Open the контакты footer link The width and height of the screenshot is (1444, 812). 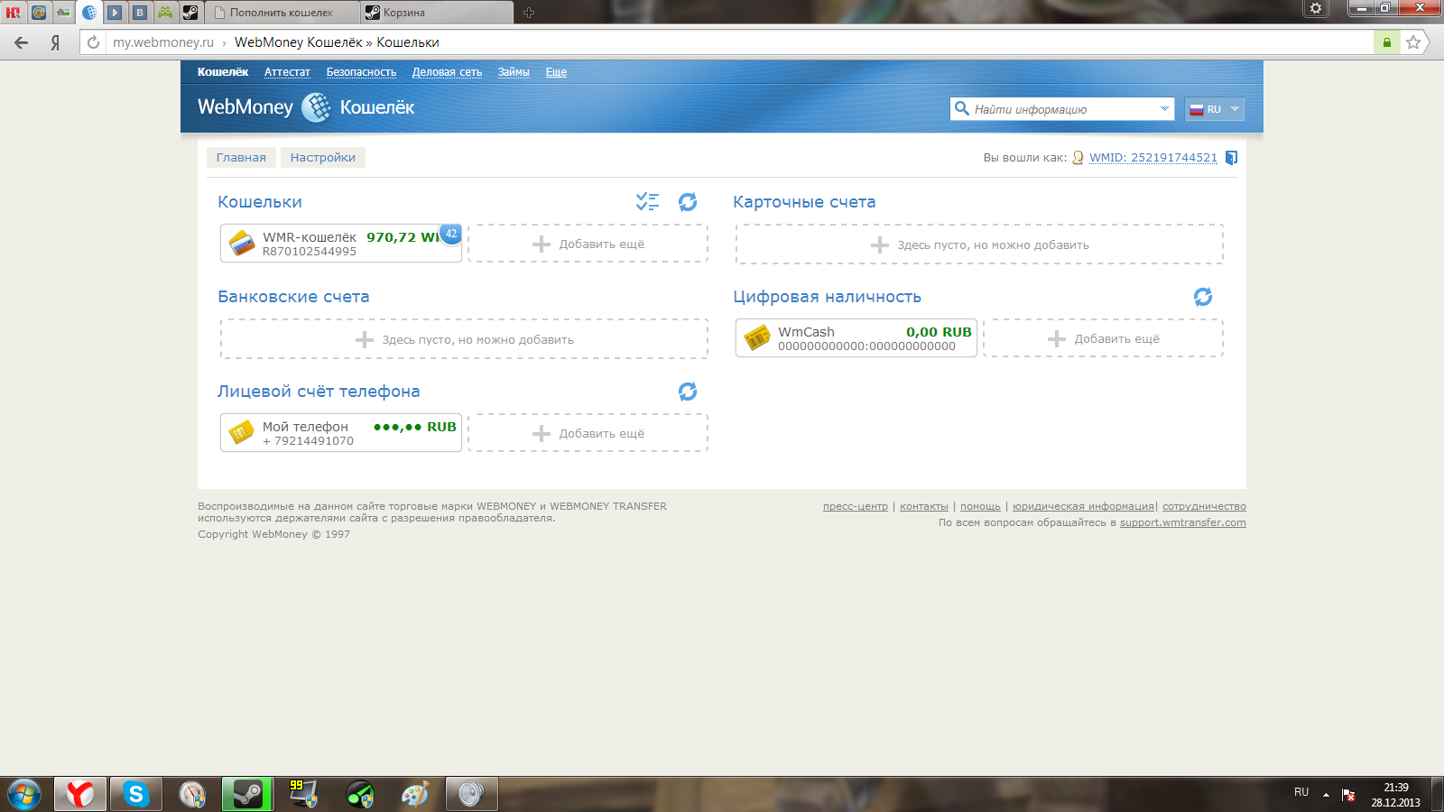pyautogui.click(x=924, y=506)
